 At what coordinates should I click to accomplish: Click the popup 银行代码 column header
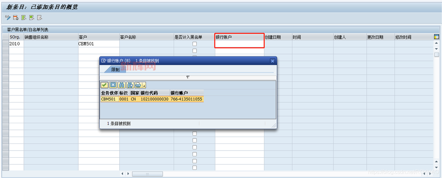coord(155,93)
